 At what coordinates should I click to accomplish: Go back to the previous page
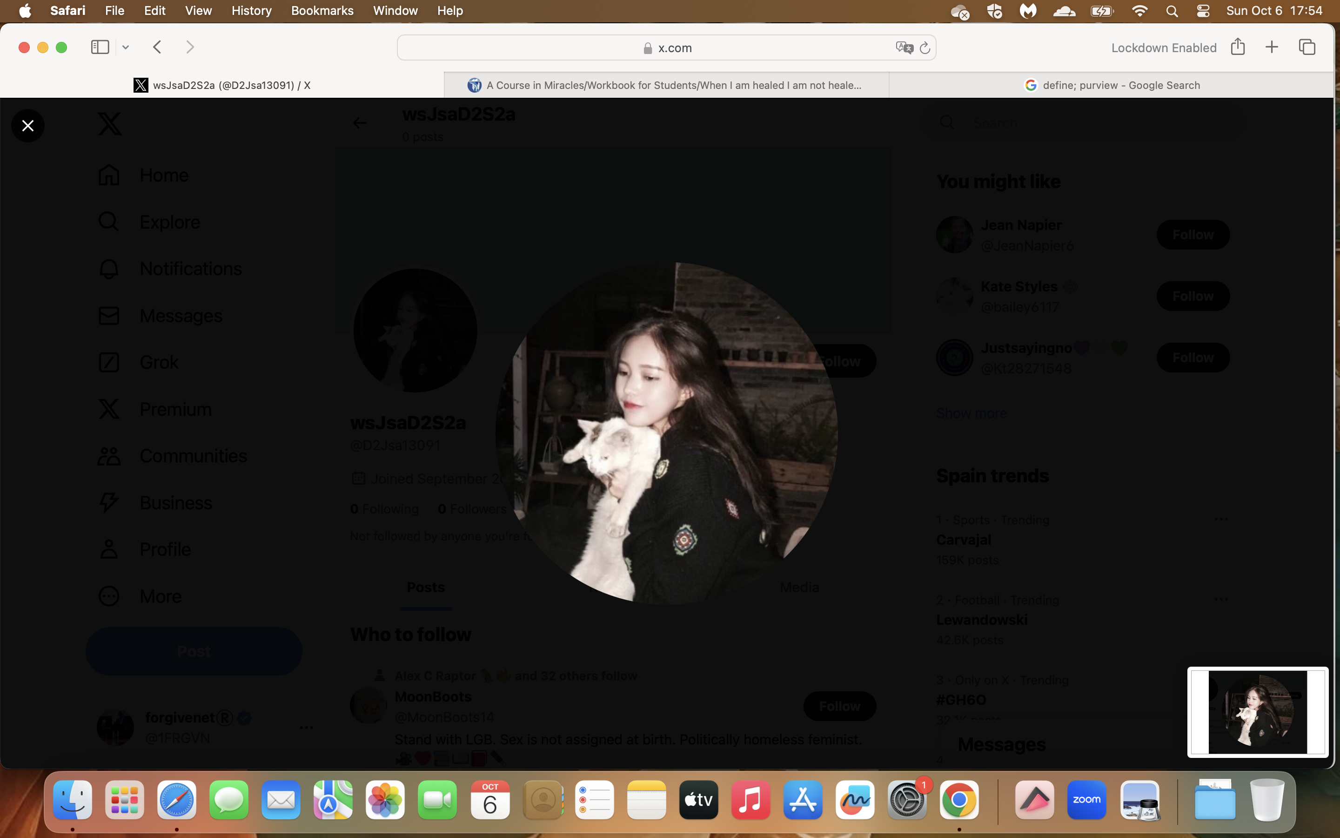point(157,47)
